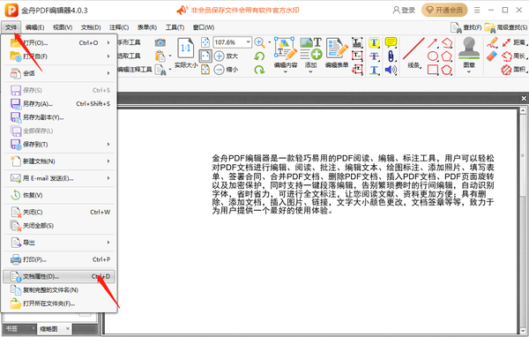529x337 pixels.
Task: Choose 打印(P)... print menu item
Action: (59, 259)
